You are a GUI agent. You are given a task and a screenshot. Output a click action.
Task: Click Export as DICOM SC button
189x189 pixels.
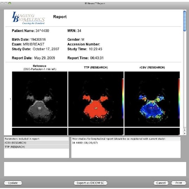coord(90,183)
